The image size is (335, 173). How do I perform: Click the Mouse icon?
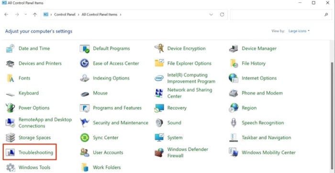coord(85,94)
